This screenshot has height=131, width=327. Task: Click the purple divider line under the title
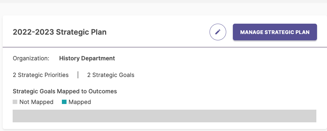pos(165,47)
